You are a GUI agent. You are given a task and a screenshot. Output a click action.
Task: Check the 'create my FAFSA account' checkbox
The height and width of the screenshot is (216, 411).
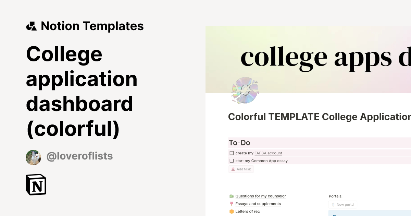click(x=232, y=153)
